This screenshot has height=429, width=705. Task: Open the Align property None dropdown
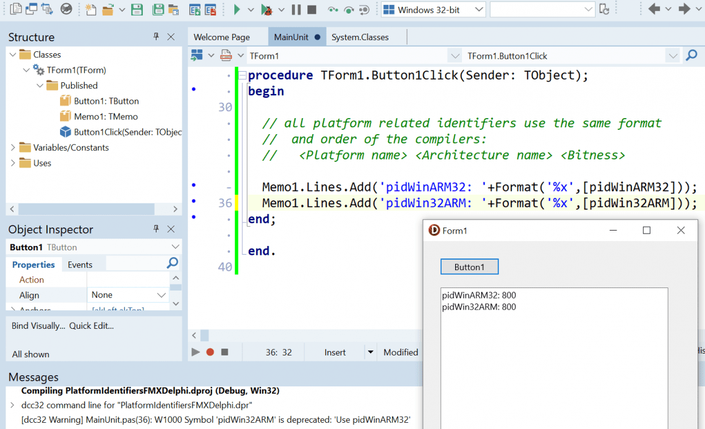[x=161, y=295]
